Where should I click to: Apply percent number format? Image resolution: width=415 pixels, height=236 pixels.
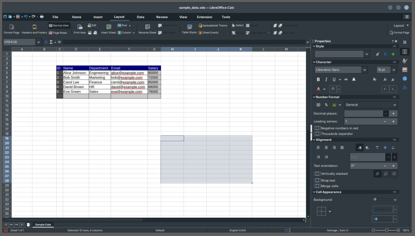click(326, 104)
